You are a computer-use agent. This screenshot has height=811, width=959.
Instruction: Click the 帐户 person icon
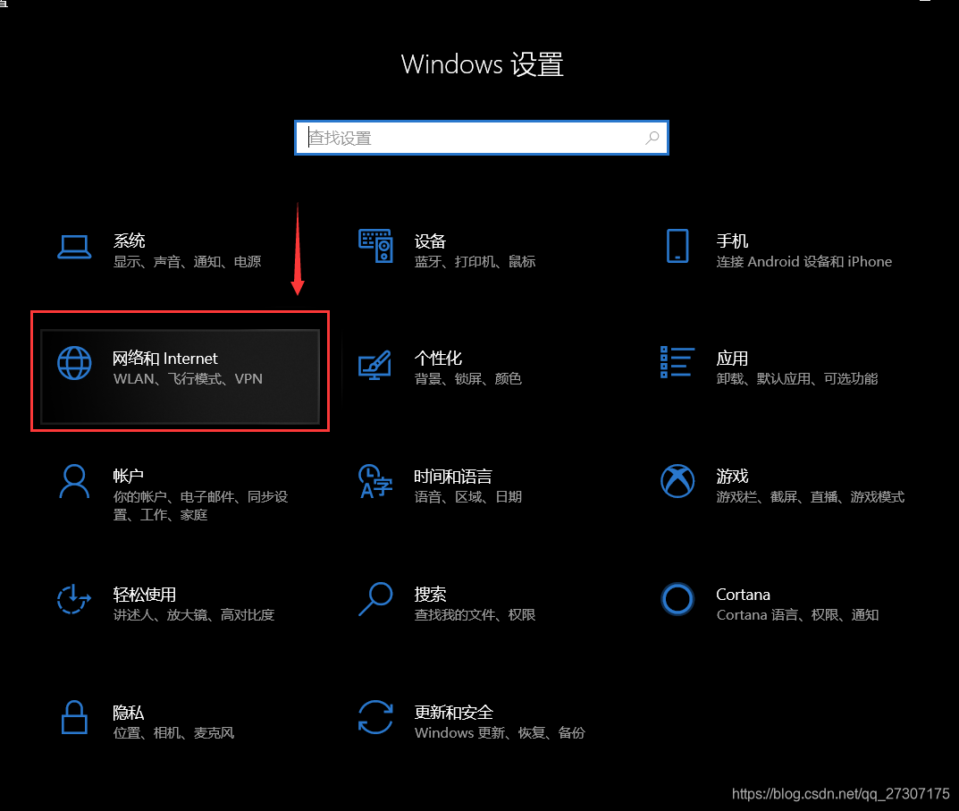[x=74, y=482]
